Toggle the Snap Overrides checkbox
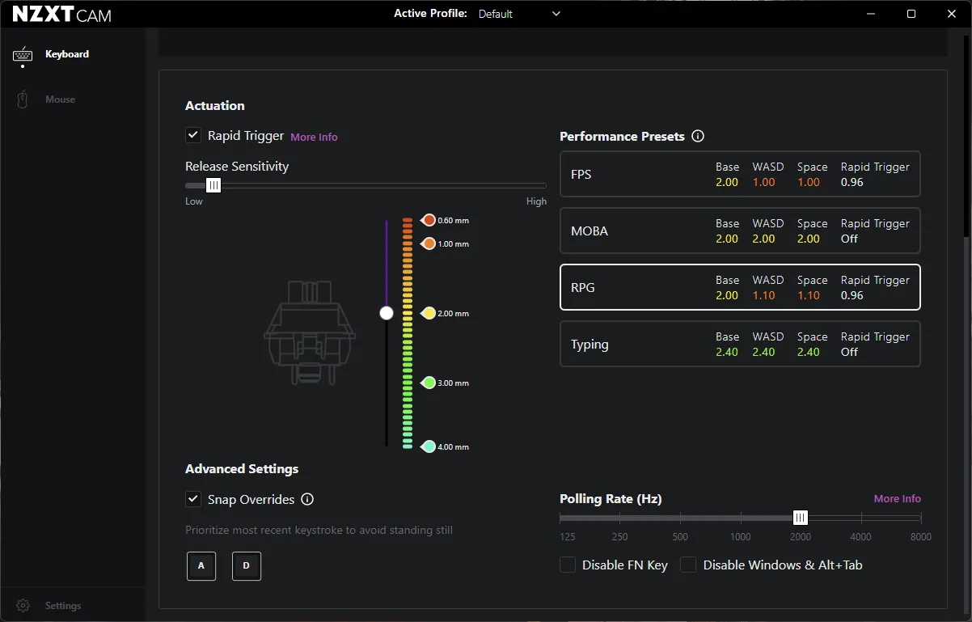 [193, 499]
